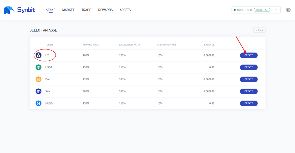
Task: Click the 200% liquidation ratio for SYN
Action: point(122,91)
